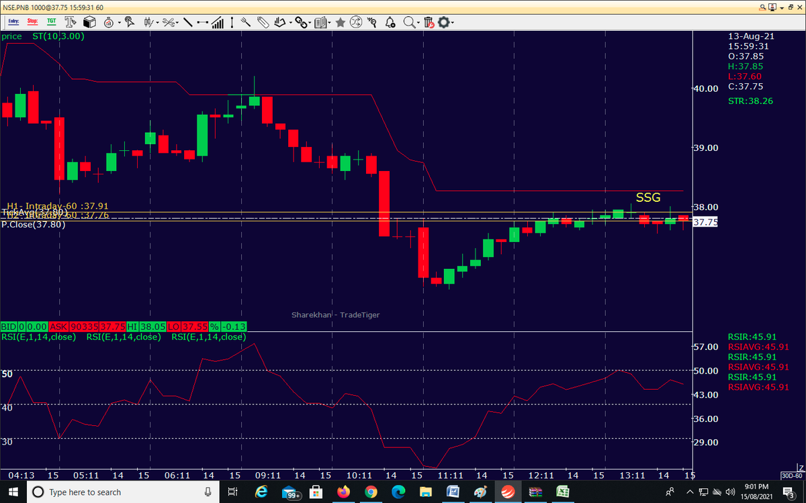Expand the settings gear dropdown arrow
The image size is (806, 503).
(452, 23)
